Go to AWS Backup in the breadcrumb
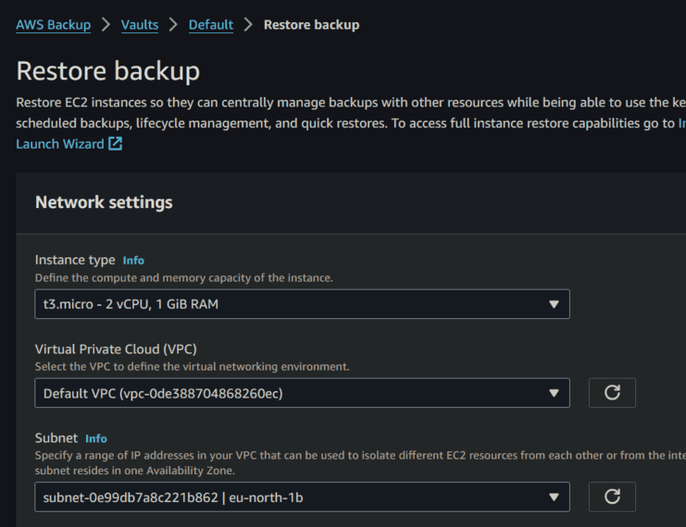This screenshot has width=686, height=527. [53, 25]
